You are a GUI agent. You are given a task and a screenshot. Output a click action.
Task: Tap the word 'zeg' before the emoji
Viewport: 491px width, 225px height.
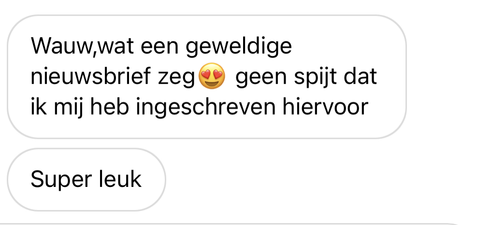(x=176, y=79)
